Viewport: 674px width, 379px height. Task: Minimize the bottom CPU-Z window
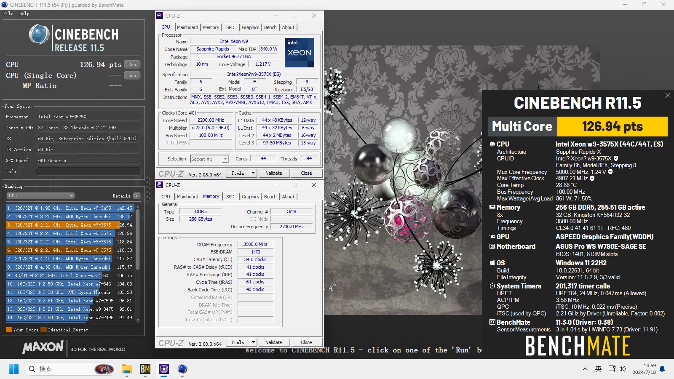click(x=276, y=185)
